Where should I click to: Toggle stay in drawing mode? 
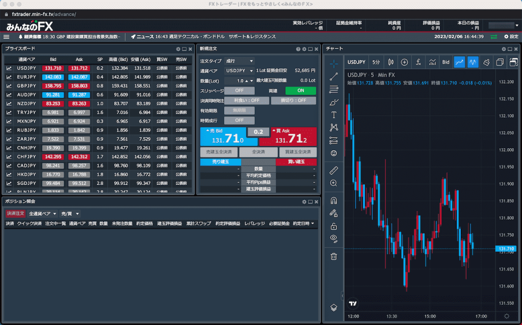[333, 213]
